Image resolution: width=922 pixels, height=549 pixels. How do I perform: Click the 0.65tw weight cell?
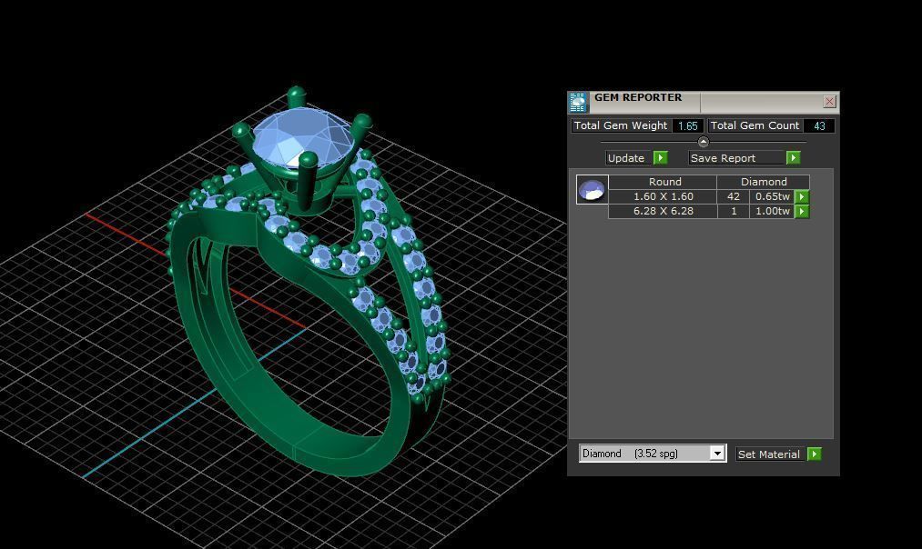(772, 196)
